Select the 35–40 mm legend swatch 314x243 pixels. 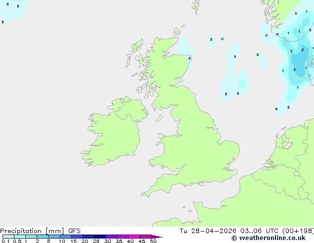pyautogui.click(x=123, y=237)
